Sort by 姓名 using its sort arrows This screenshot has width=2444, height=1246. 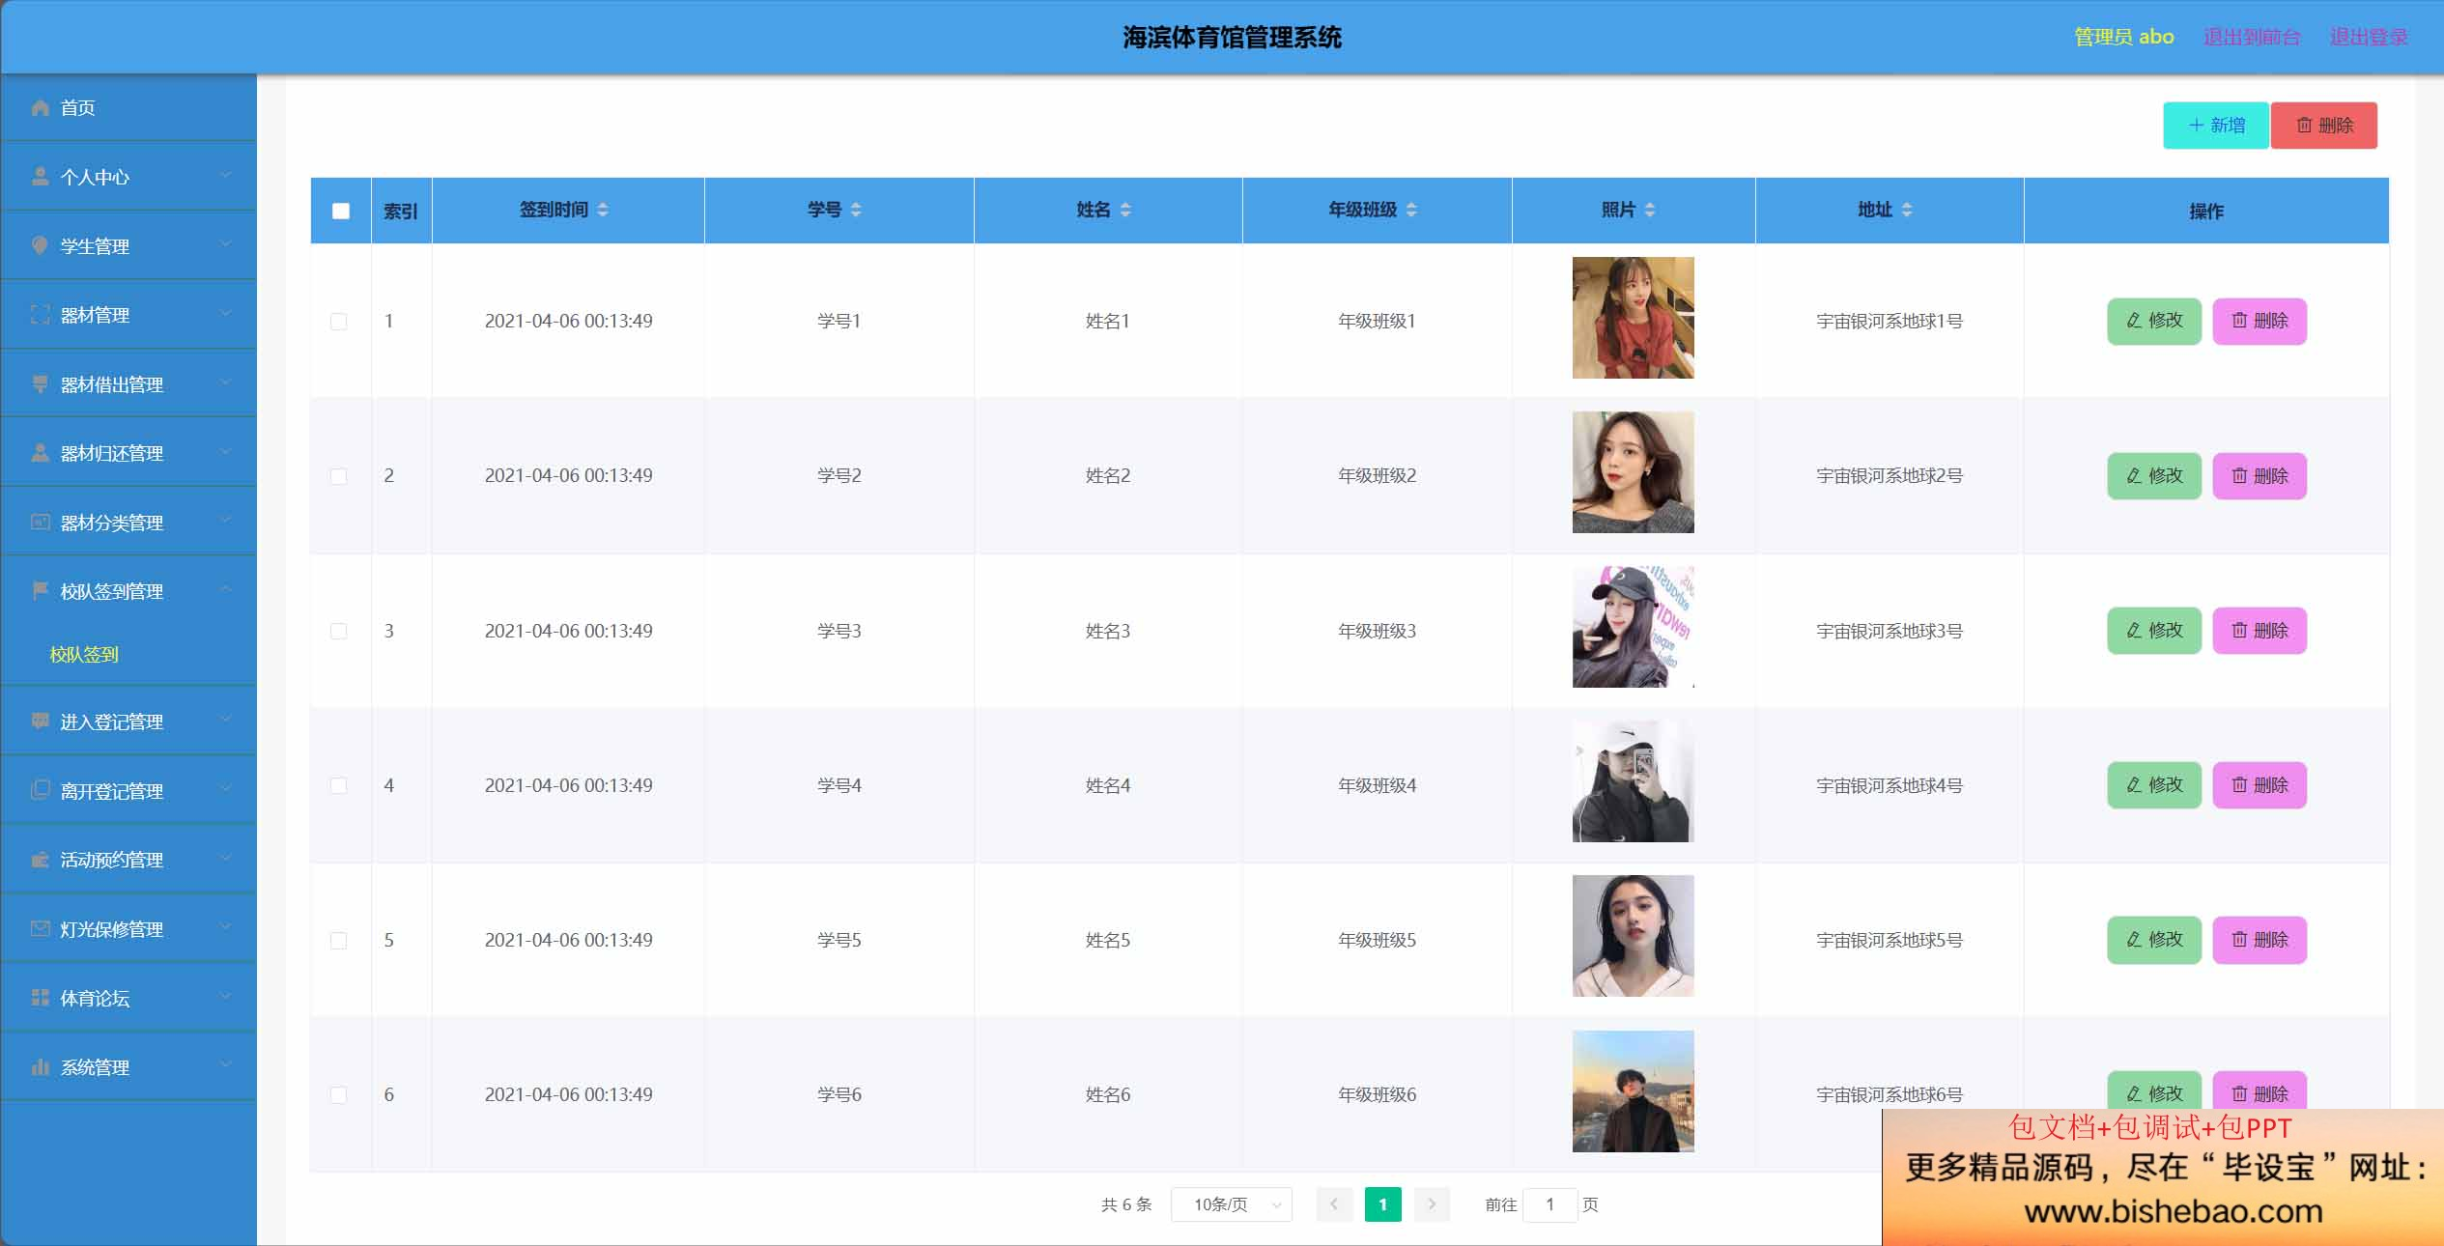point(1125,210)
